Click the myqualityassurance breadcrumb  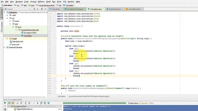[x=47, y=5]
